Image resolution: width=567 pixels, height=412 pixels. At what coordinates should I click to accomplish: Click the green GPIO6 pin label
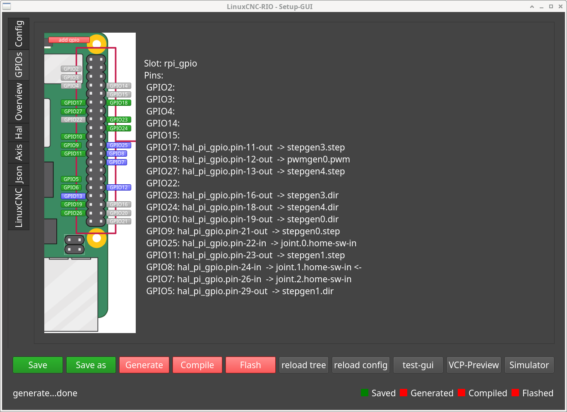71,188
